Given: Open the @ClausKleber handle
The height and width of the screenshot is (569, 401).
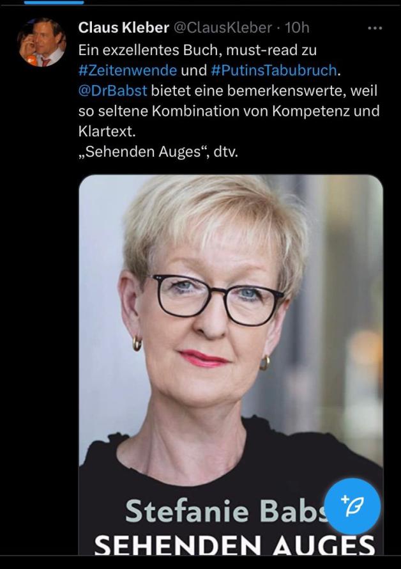Looking at the screenshot, I should (x=223, y=27).
